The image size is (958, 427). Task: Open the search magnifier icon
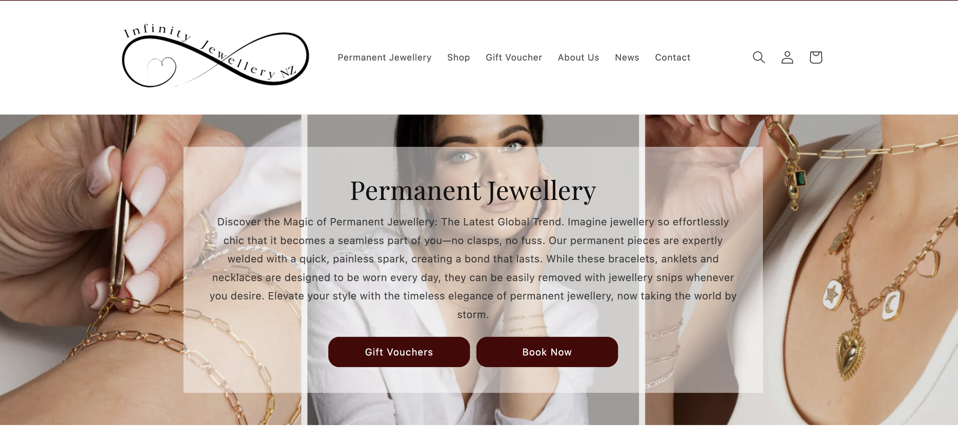click(758, 57)
